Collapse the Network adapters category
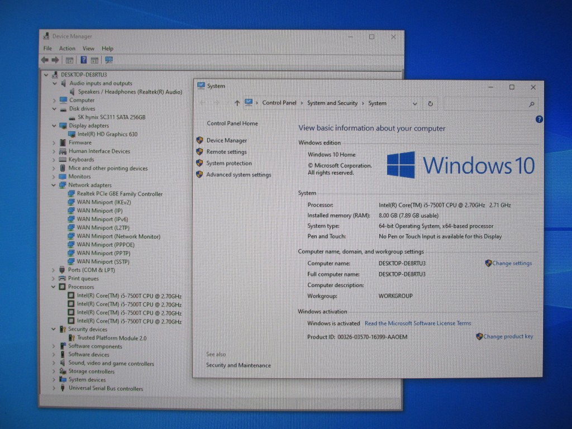This screenshot has height=429, width=572. [54, 185]
